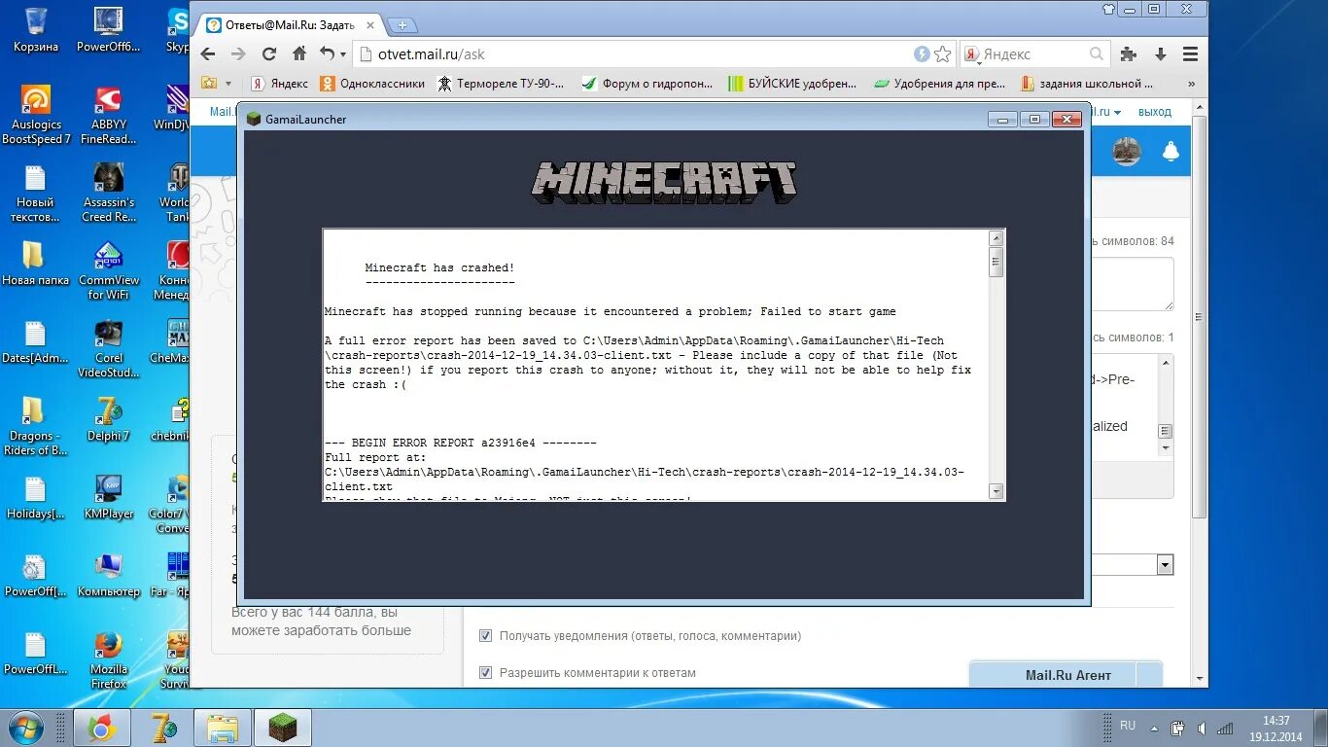The image size is (1328, 747).
Task: Open browser downloads arrow
Action: click(1160, 54)
